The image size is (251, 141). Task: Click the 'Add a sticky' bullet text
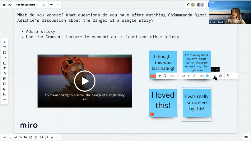point(40,31)
